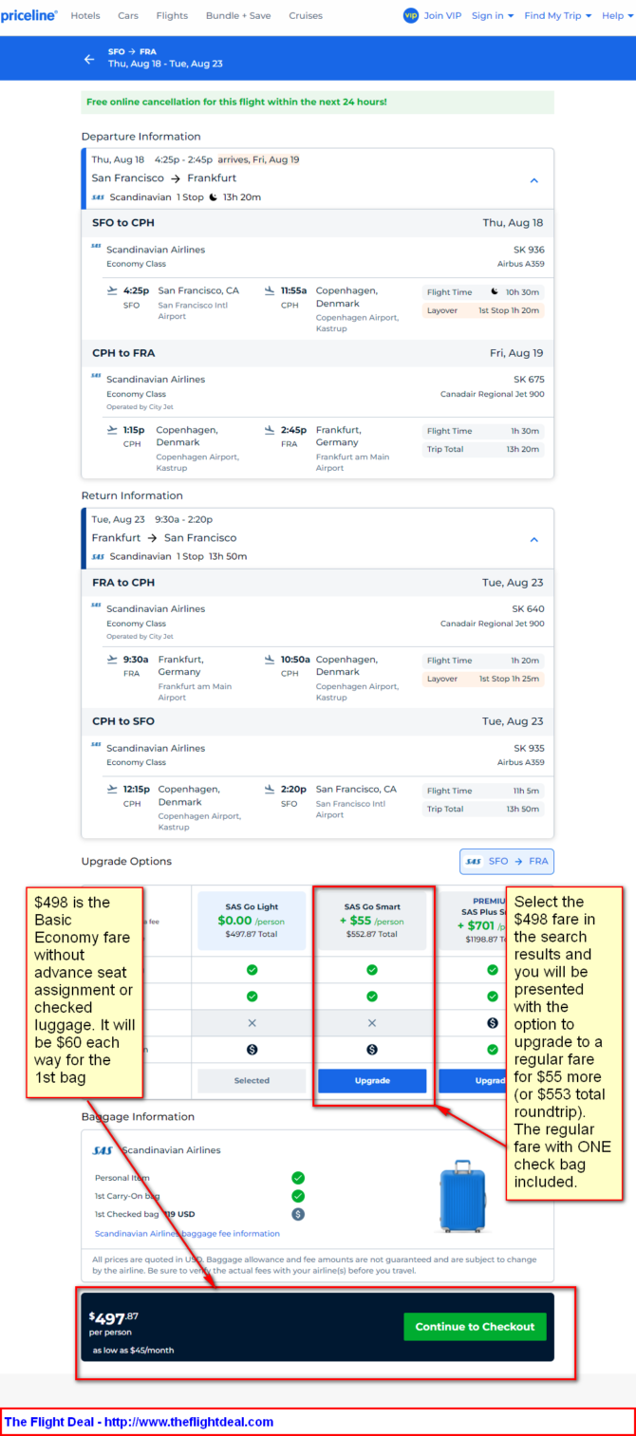Click the 'as low as $45/month' text
636x1436 pixels.
pyautogui.click(x=133, y=1351)
